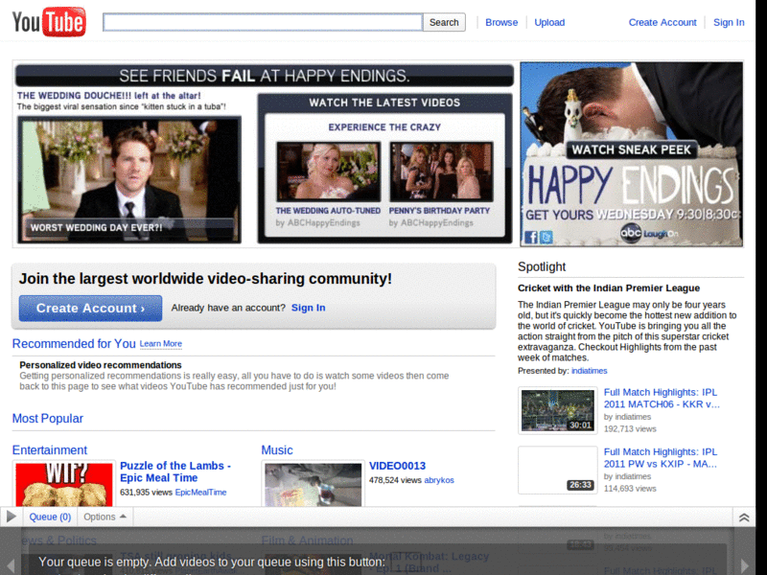Image resolution: width=767 pixels, height=575 pixels.
Task: Click the YouTube logo
Action: 49,22
